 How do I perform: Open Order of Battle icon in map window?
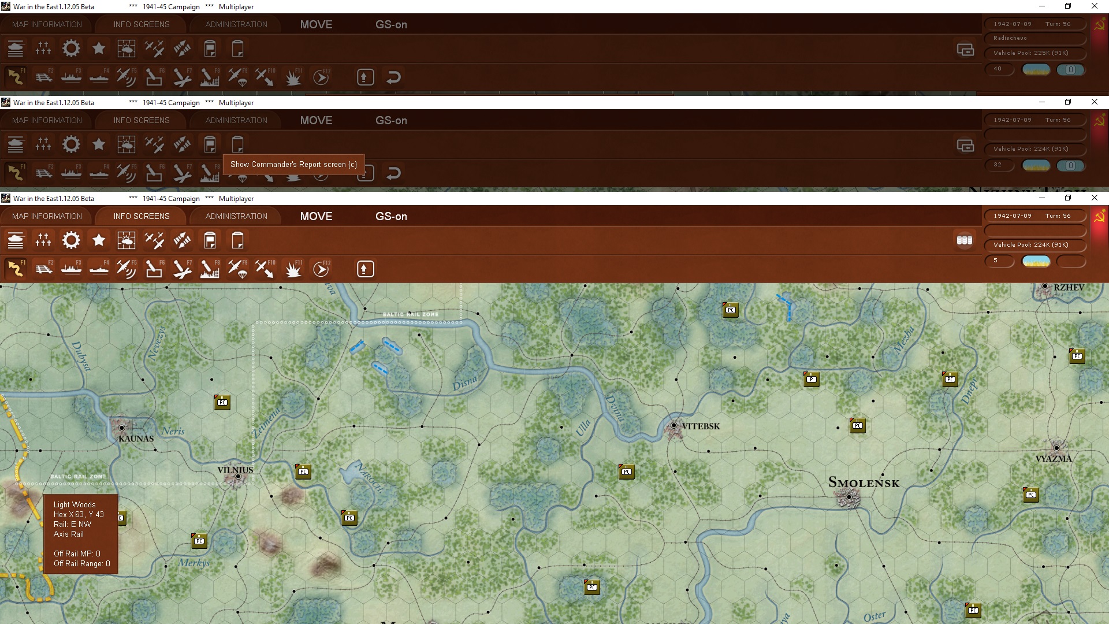tap(16, 240)
